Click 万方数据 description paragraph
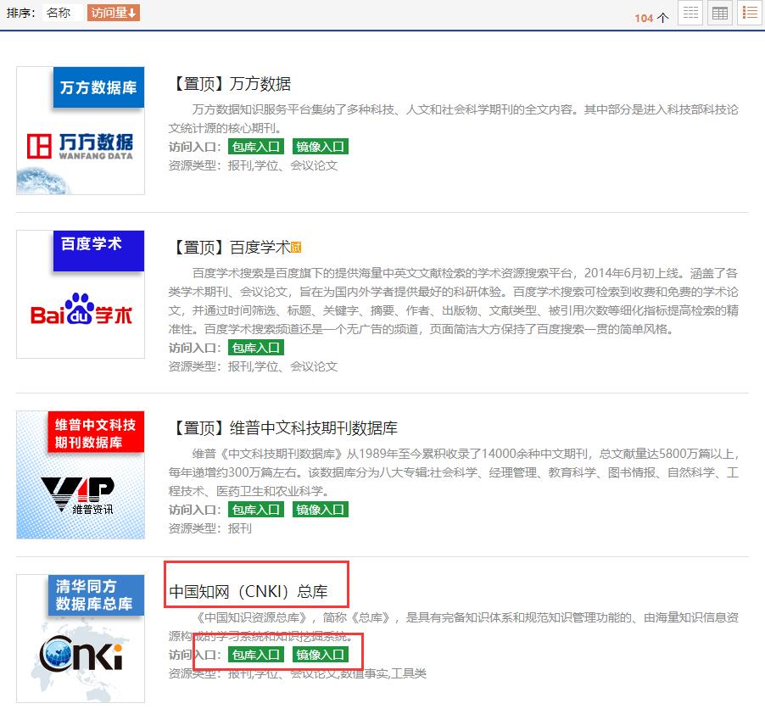The width and height of the screenshot is (765, 720). pos(453,119)
